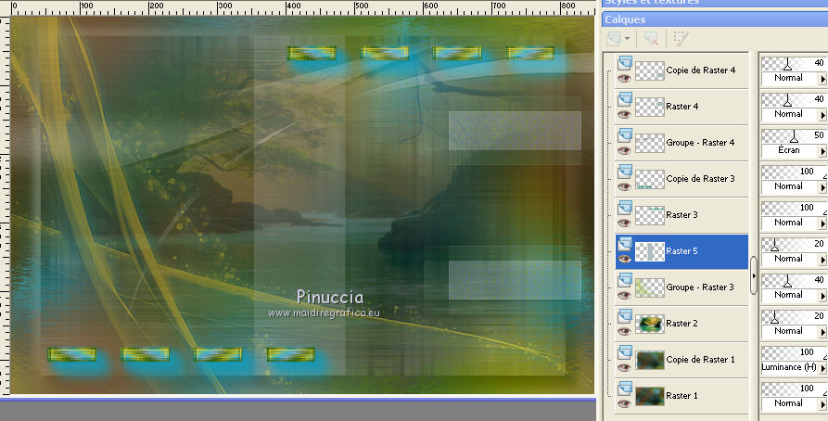
Task: Select the Groupe - Raster 3 layer name
Action: (x=700, y=287)
